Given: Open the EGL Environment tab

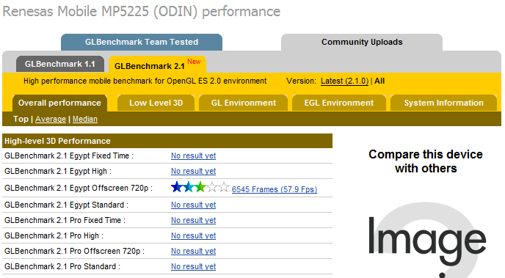Looking at the screenshot, I should tap(339, 103).
